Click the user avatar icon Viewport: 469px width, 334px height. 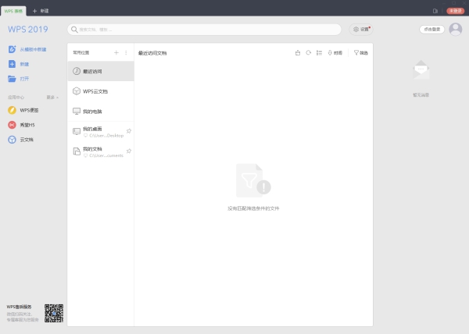(x=455, y=29)
